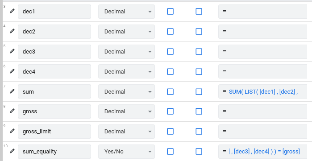Open the edit pencil for dec2 row
This screenshot has width=312, height=161.
(12, 31)
